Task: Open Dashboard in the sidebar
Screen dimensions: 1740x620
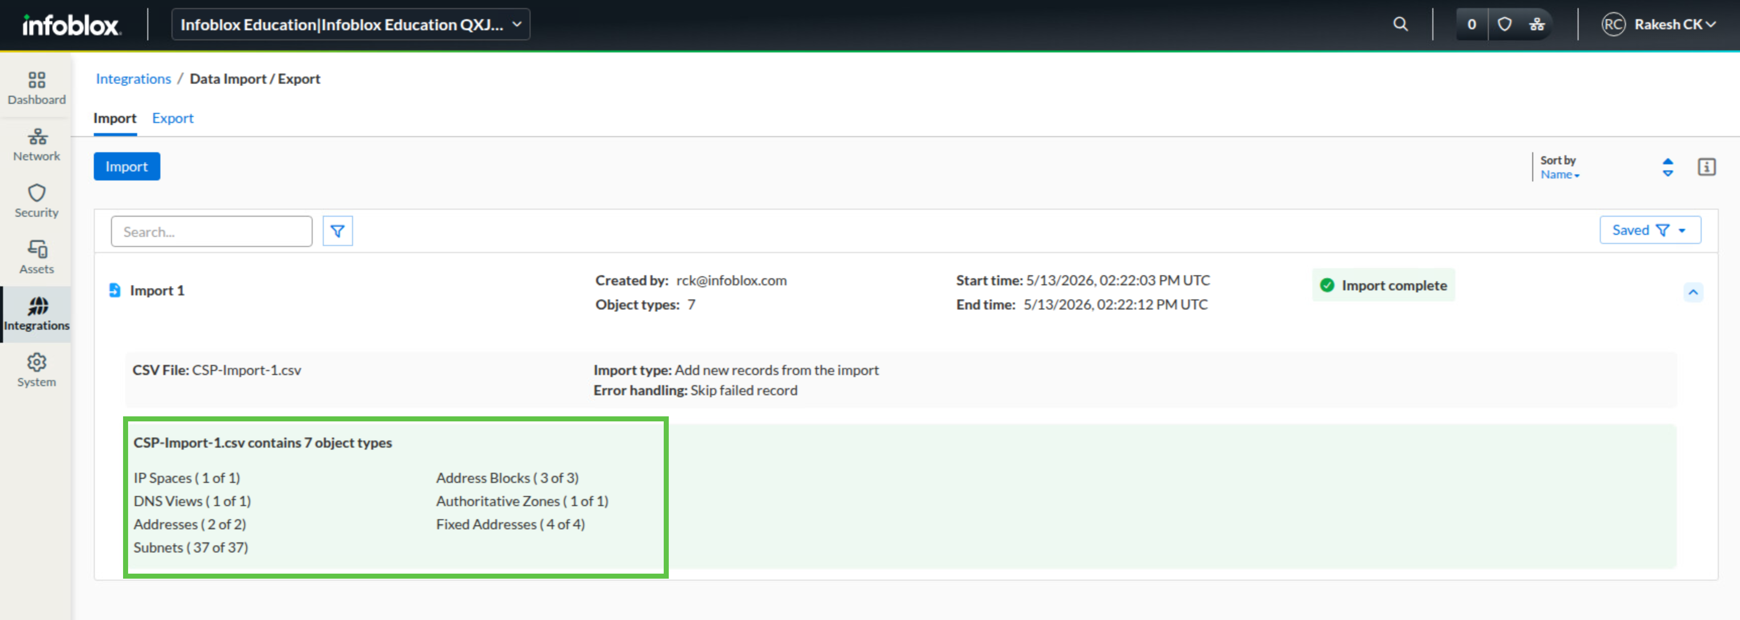Action: pos(36,89)
